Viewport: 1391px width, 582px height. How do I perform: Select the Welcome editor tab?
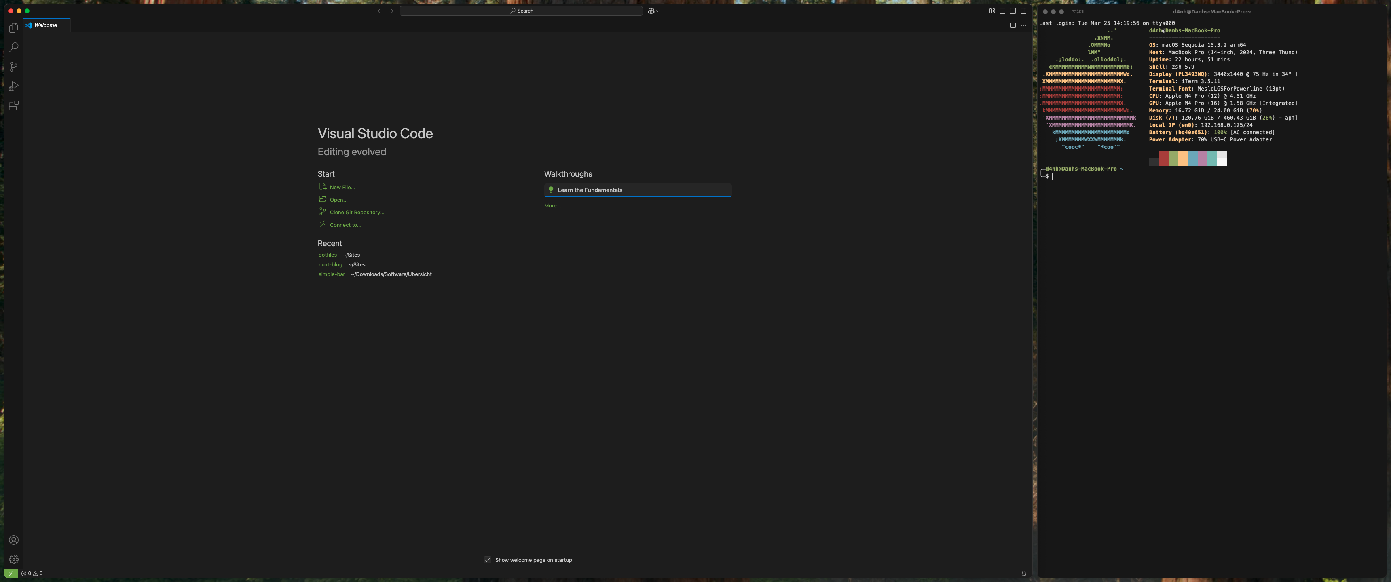click(x=46, y=25)
